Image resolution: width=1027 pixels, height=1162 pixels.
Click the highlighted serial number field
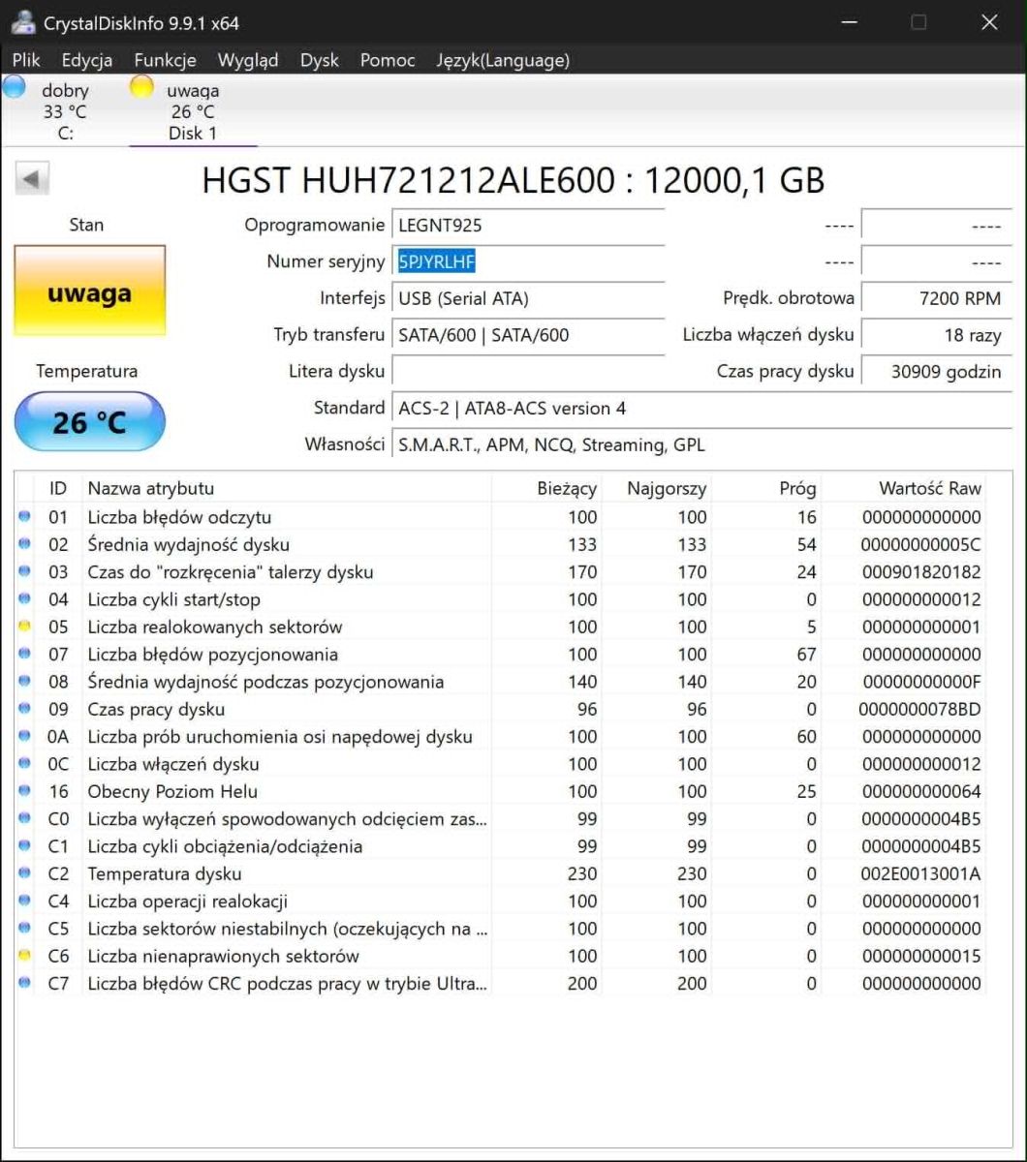(528, 261)
